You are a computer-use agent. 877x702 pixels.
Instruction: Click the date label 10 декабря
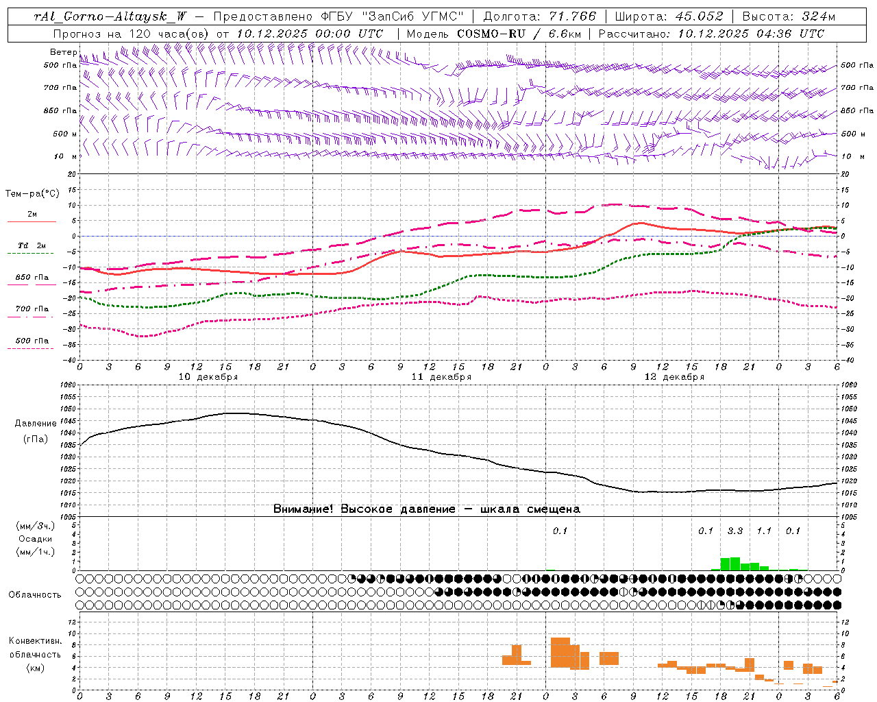[208, 377]
